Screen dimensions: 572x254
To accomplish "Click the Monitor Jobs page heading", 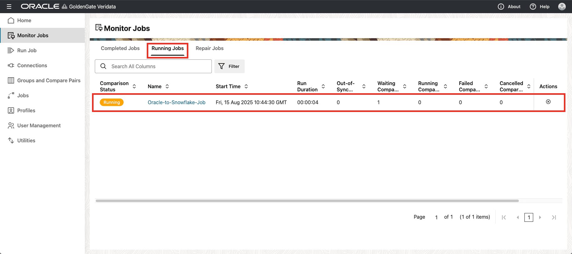I will pyautogui.click(x=127, y=28).
